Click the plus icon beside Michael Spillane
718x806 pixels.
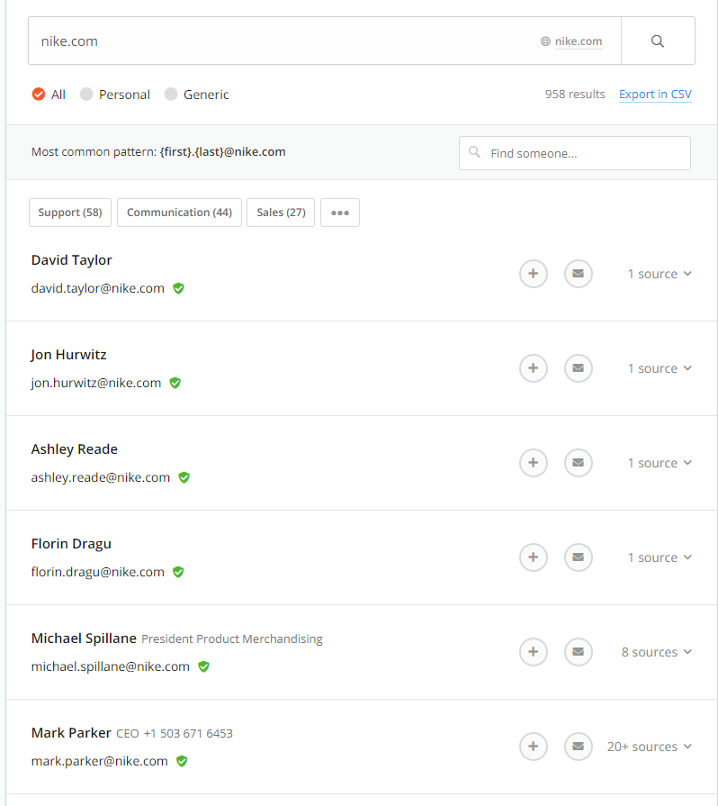(x=534, y=652)
